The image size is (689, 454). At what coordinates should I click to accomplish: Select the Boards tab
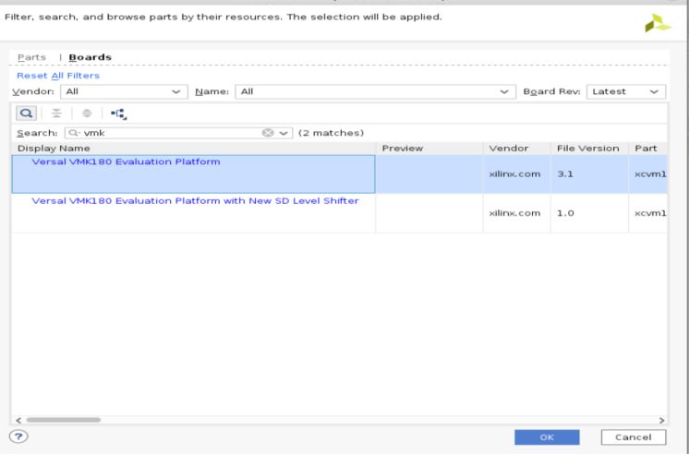[x=90, y=57]
